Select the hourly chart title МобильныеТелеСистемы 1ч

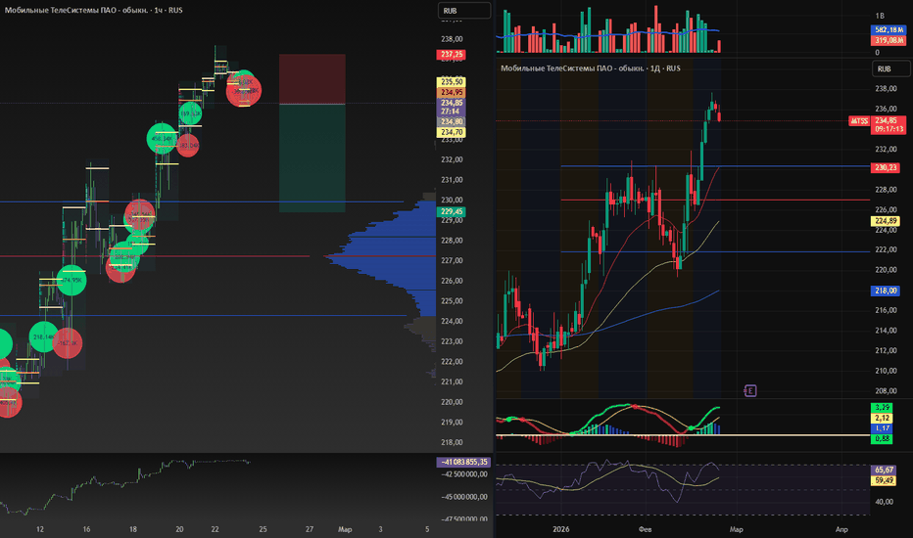click(94, 10)
